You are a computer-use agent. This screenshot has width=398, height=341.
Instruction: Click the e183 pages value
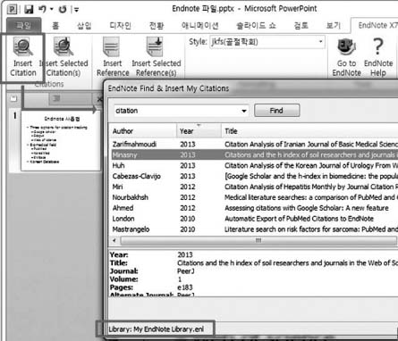coord(185,287)
